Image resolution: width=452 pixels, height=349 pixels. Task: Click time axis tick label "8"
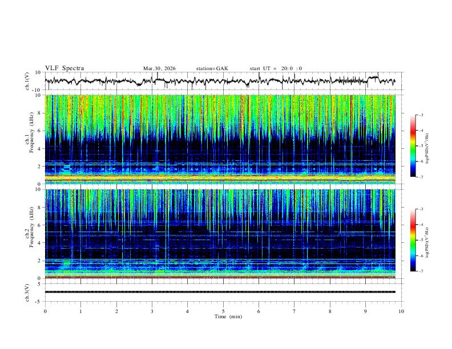330,311
